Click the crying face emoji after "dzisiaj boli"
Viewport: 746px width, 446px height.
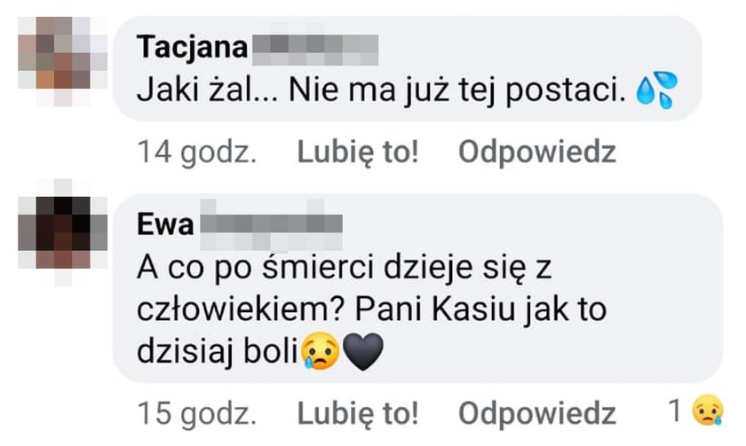pyautogui.click(x=321, y=351)
